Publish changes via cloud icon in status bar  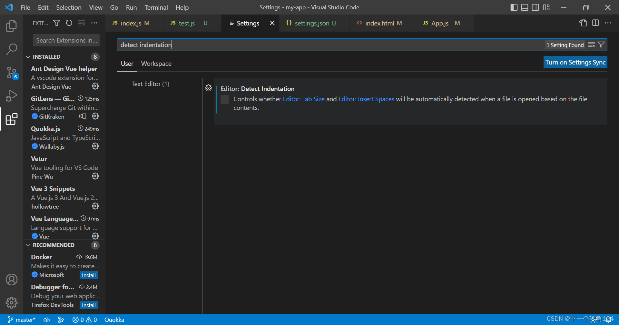click(47, 320)
